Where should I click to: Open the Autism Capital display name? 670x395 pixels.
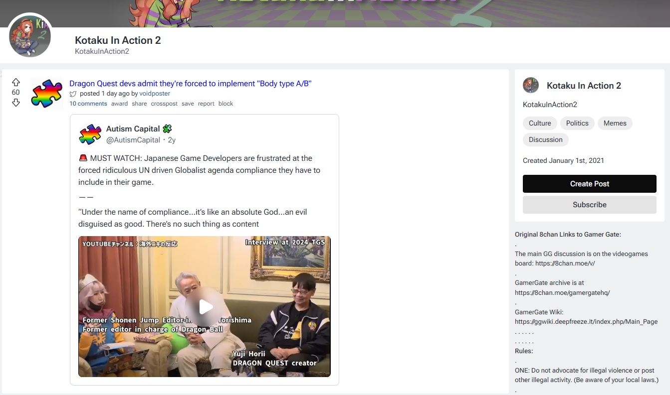[133, 129]
